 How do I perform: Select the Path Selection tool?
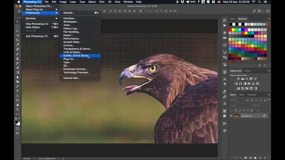pos(17,96)
